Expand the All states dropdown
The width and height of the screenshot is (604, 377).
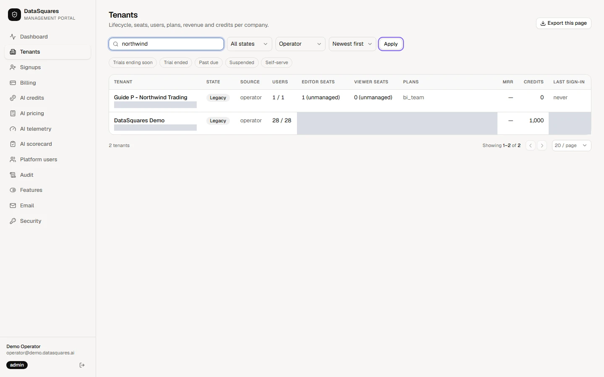coord(249,44)
